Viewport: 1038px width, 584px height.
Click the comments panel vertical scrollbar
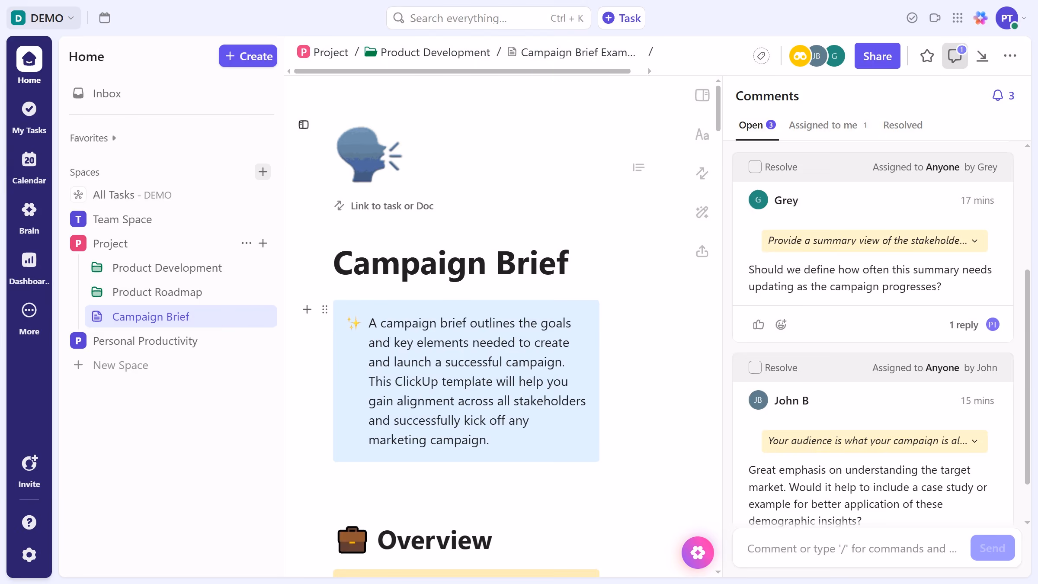pyautogui.click(x=1027, y=376)
